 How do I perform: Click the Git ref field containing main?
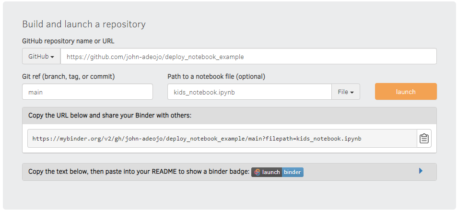[87, 92]
